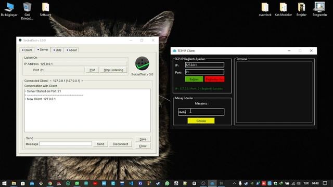
Task: Click the 'New Client: 127.0.0.1' log line
Action: [41, 99]
